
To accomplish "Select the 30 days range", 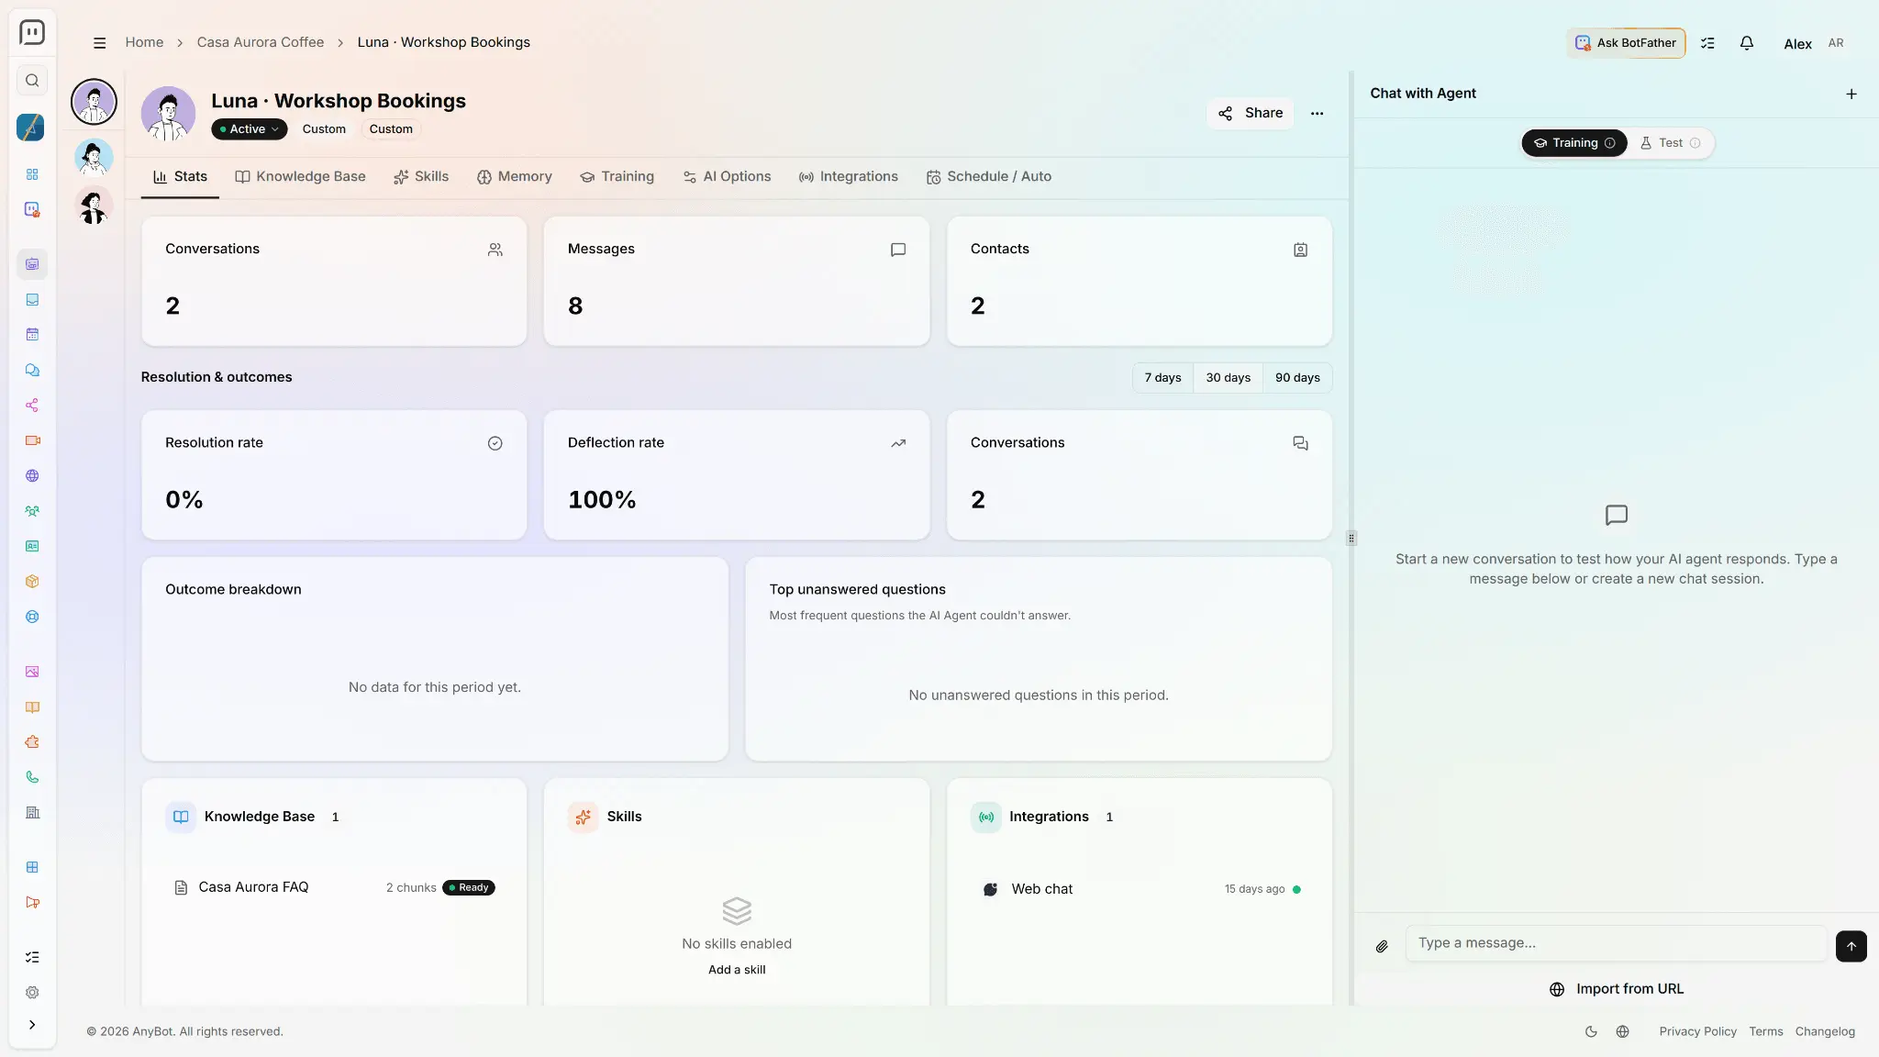I will [x=1228, y=378].
